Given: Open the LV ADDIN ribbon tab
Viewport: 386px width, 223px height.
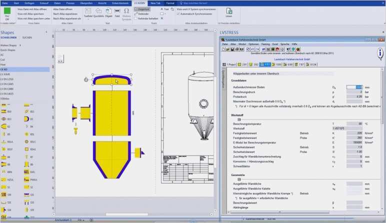Looking at the screenshot, I should (x=139, y=3).
